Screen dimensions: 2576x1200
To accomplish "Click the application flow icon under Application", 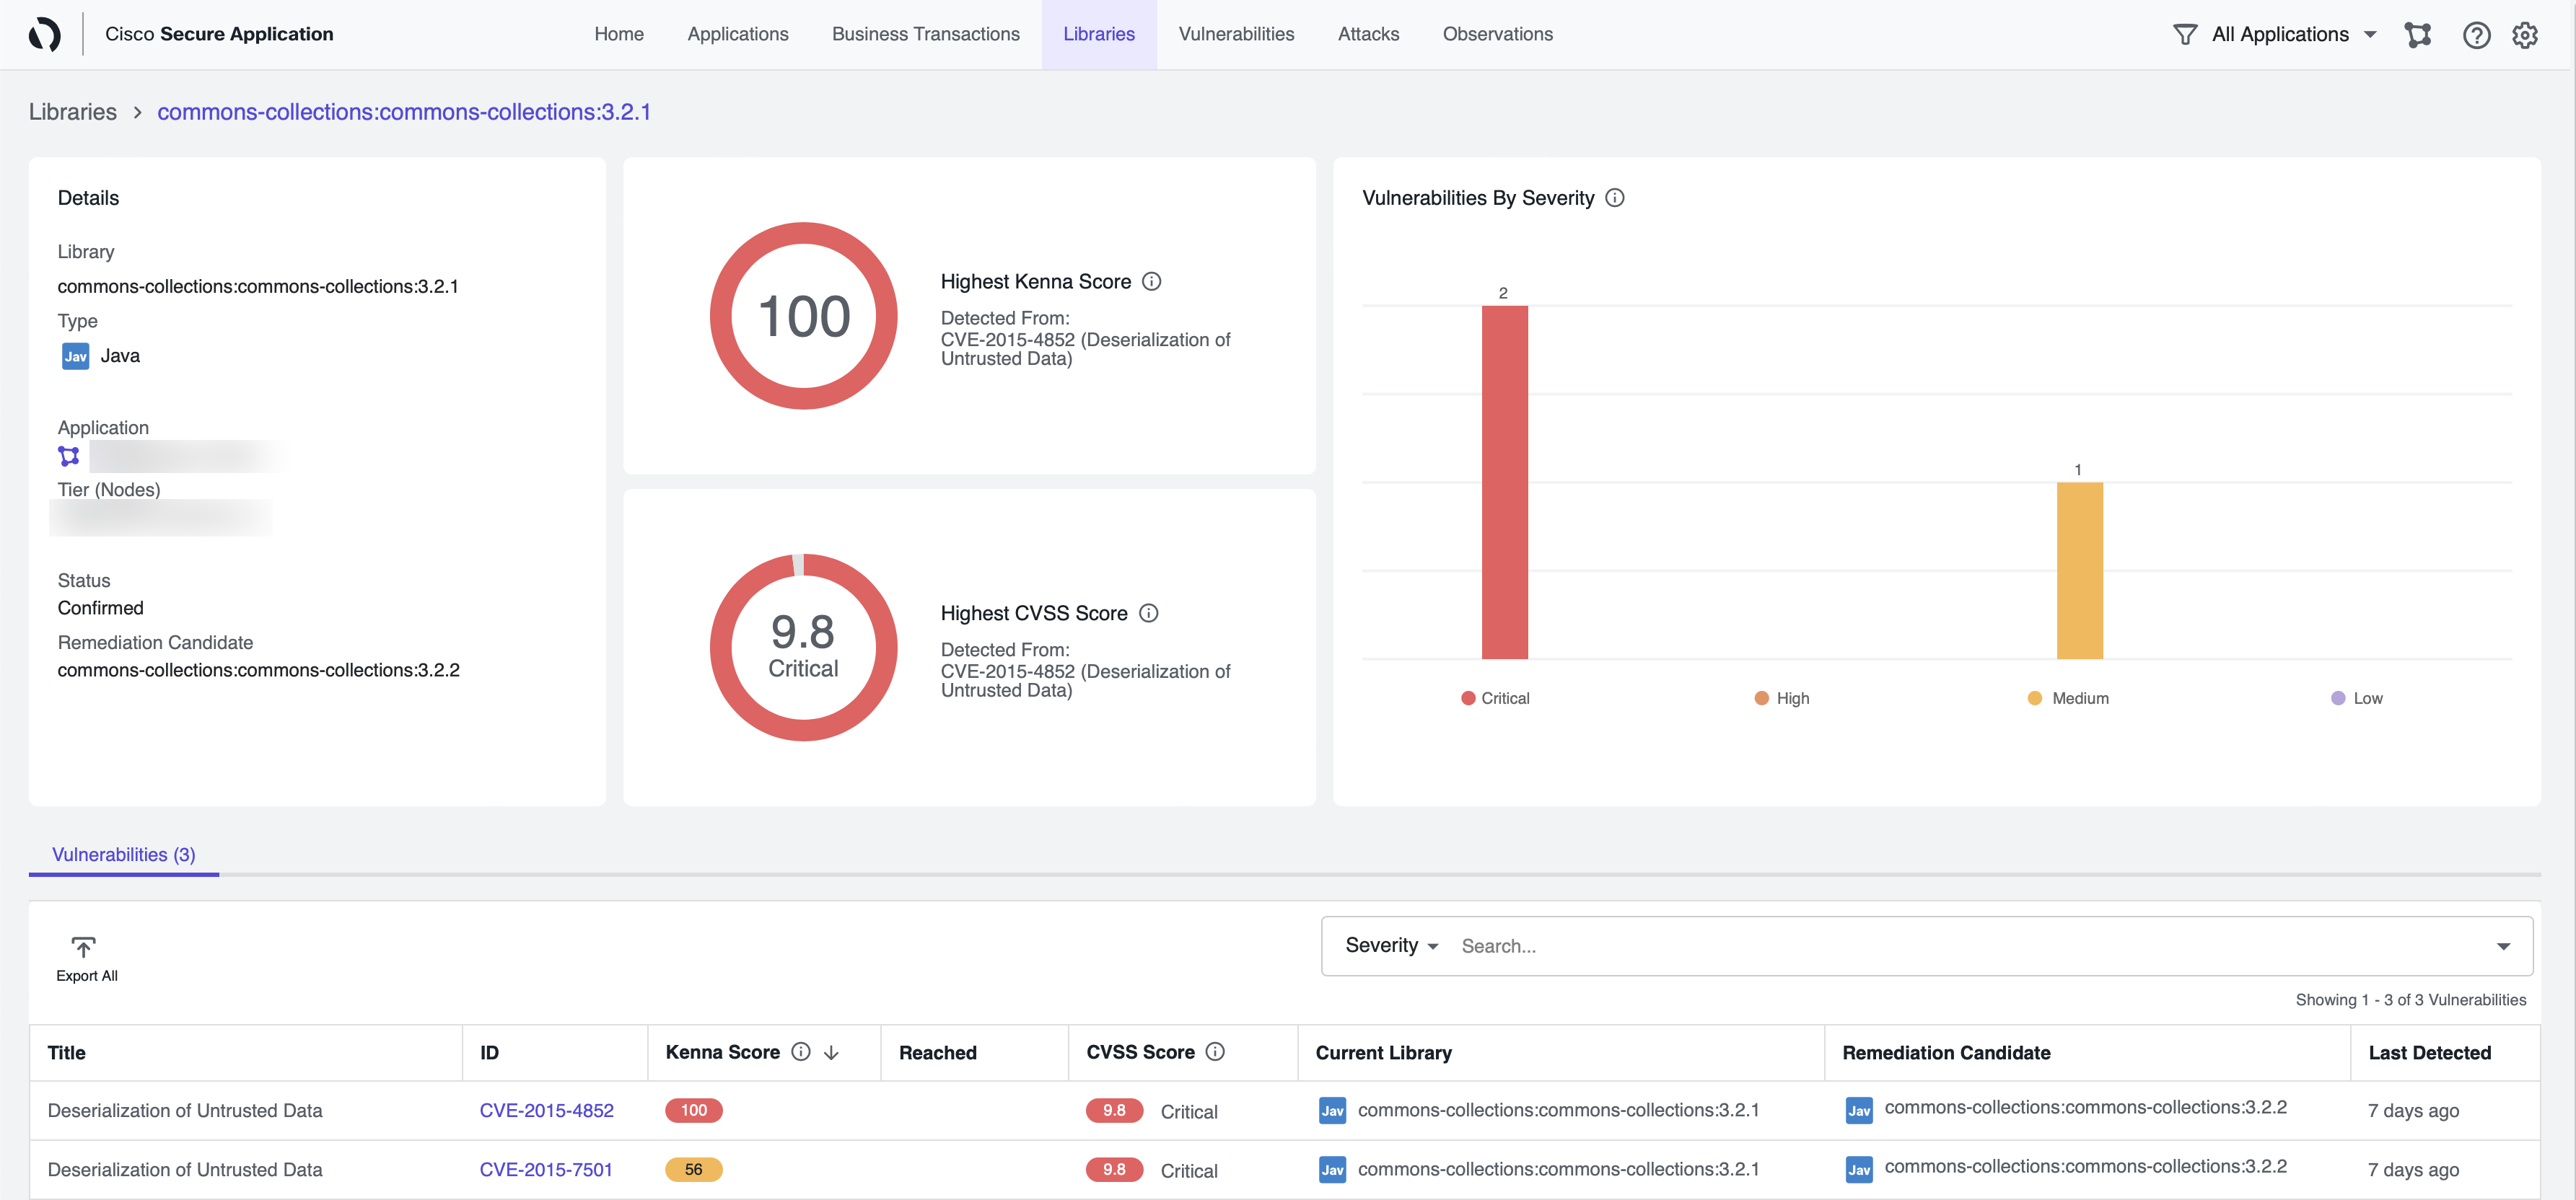I will 69,456.
